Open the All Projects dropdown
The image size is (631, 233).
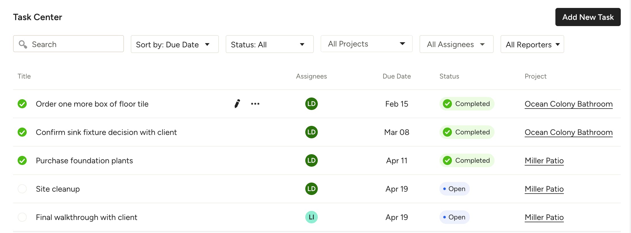(x=366, y=44)
